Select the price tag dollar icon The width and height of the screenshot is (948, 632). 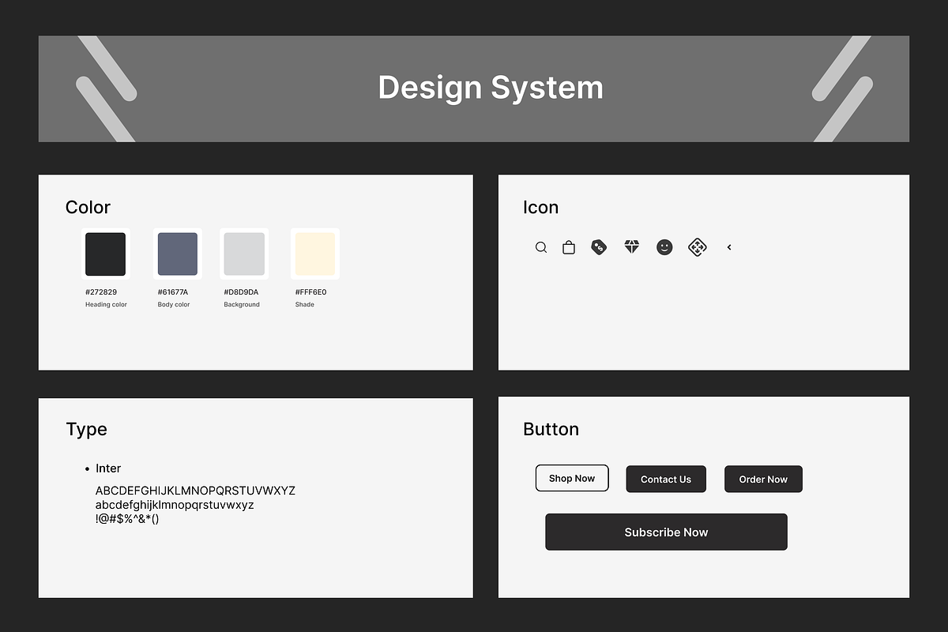click(600, 247)
